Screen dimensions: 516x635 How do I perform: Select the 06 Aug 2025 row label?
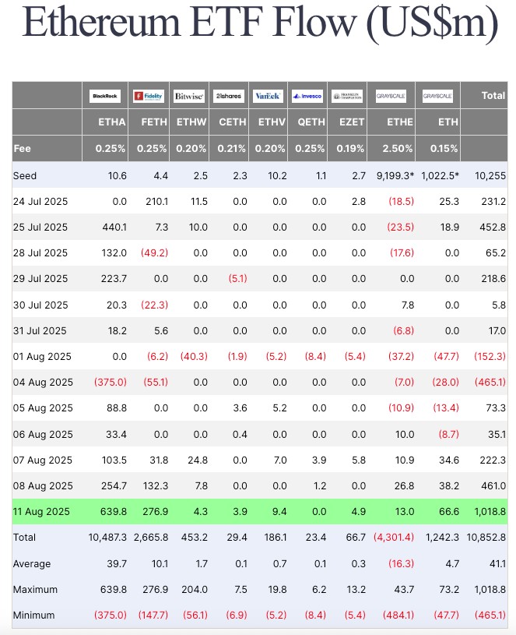point(43,435)
